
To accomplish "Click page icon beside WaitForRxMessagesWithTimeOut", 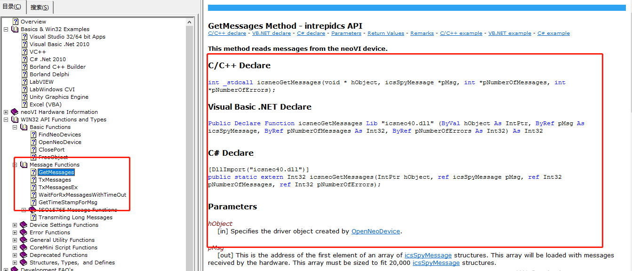I will coord(33,195).
